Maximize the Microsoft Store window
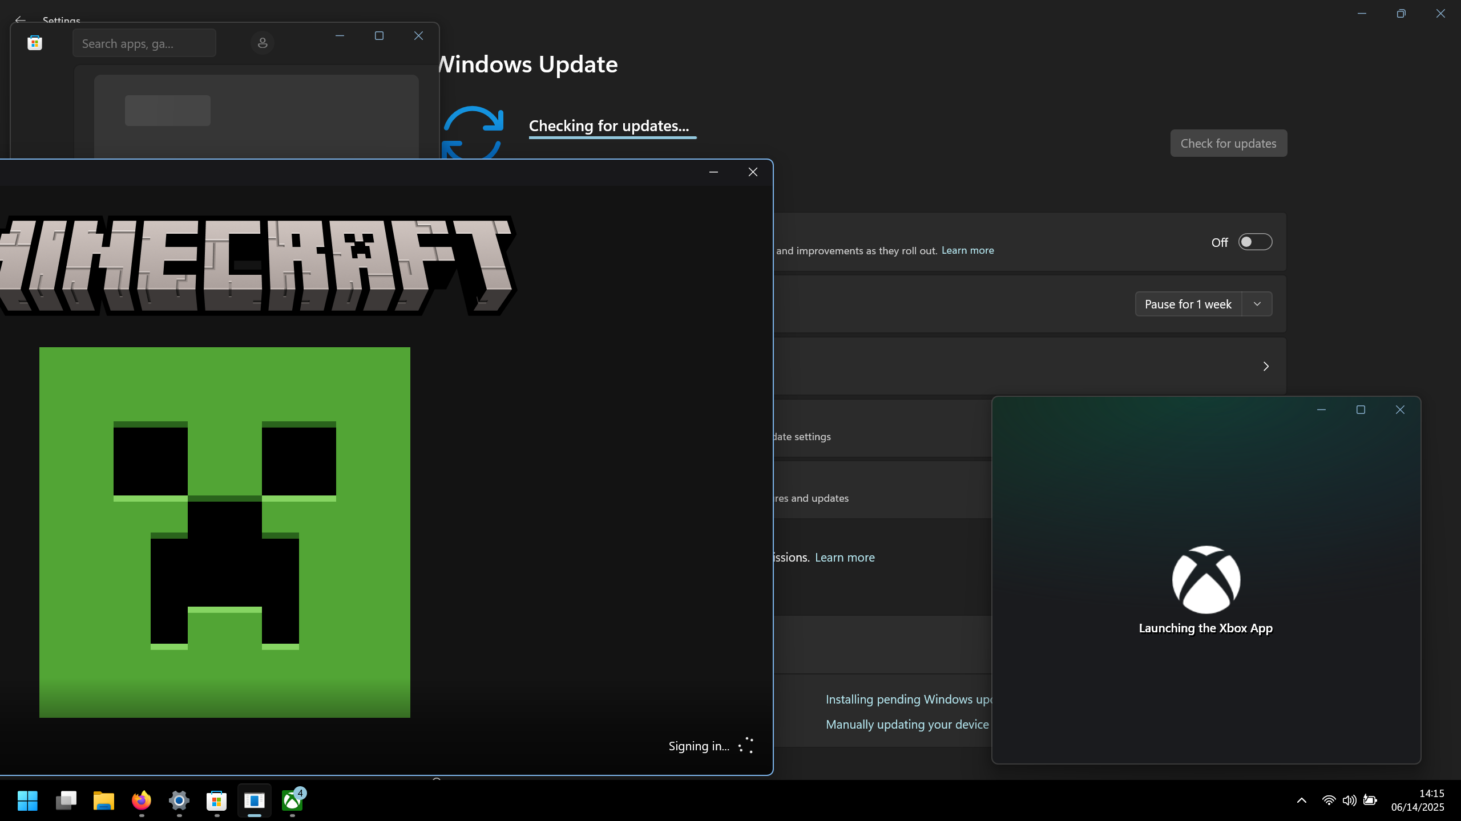The height and width of the screenshot is (821, 1461). pos(379,36)
